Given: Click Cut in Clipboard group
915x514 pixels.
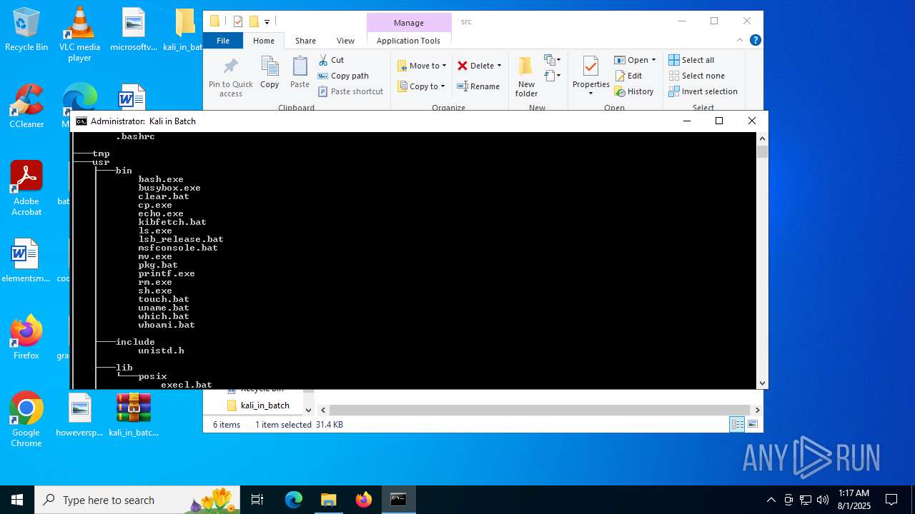Looking at the screenshot, I should [x=331, y=60].
